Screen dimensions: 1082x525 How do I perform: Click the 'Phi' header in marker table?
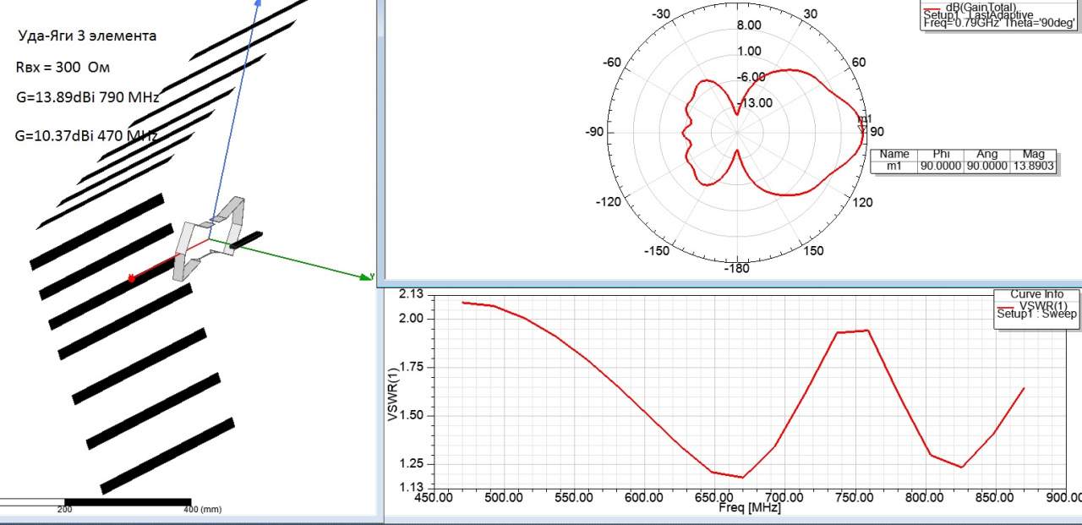pos(940,155)
